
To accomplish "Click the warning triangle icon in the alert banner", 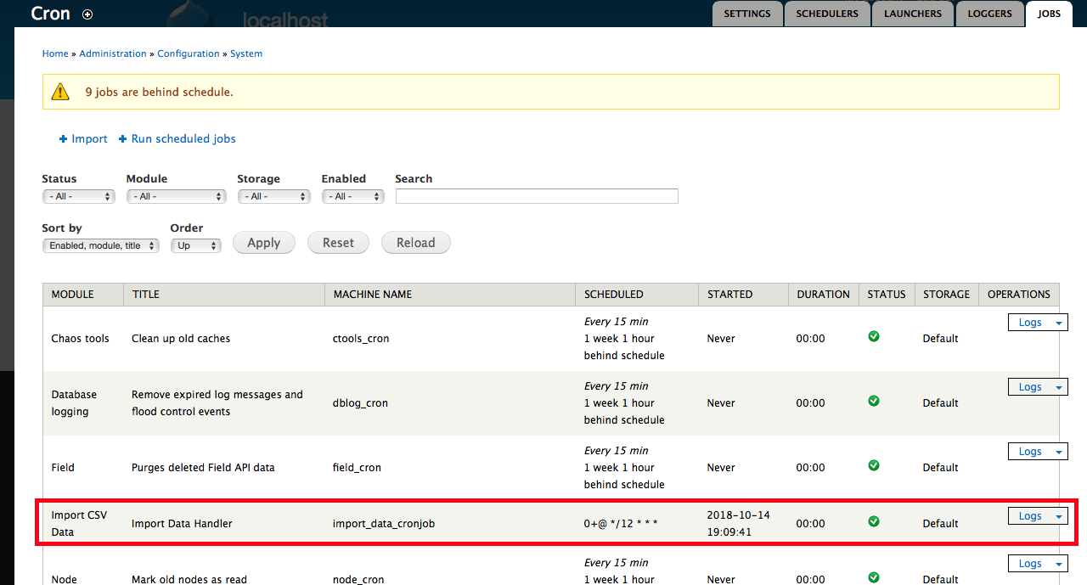I will point(59,91).
